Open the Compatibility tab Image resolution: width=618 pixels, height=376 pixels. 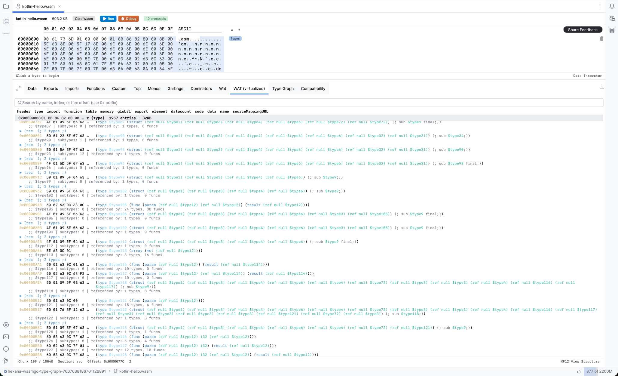[x=313, y=88]
